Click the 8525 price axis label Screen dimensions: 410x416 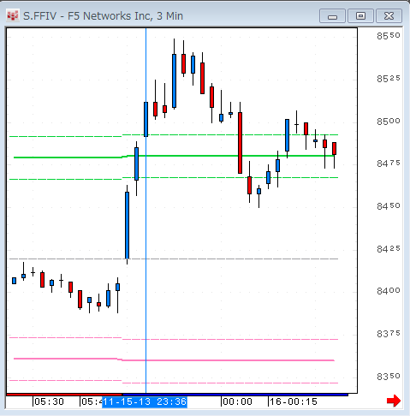click(389, 79)
